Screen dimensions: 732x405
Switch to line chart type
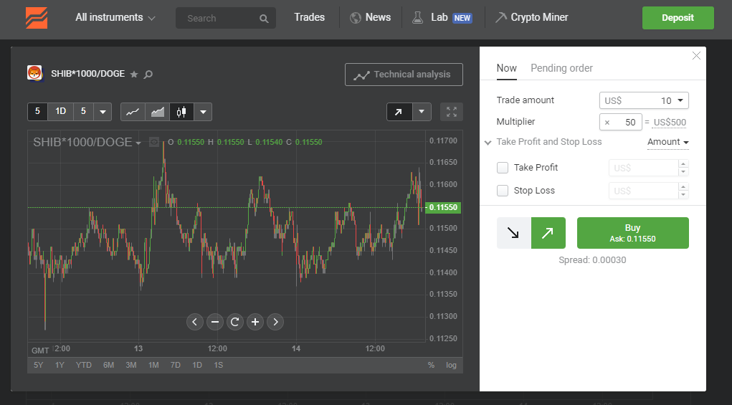pos(133,112)
